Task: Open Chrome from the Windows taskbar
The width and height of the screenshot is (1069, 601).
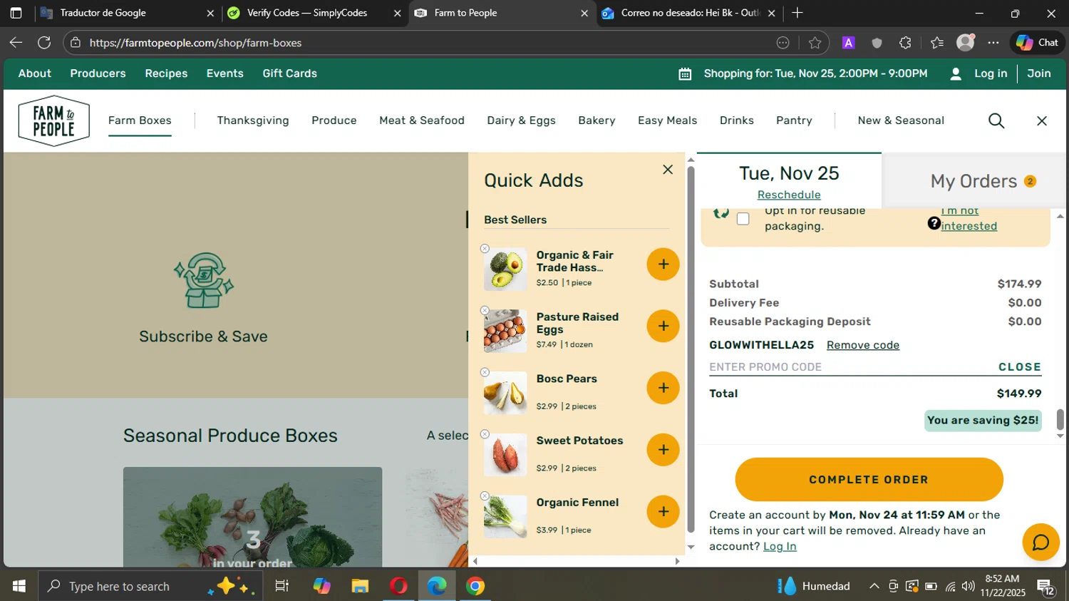Action: point(475,586)
